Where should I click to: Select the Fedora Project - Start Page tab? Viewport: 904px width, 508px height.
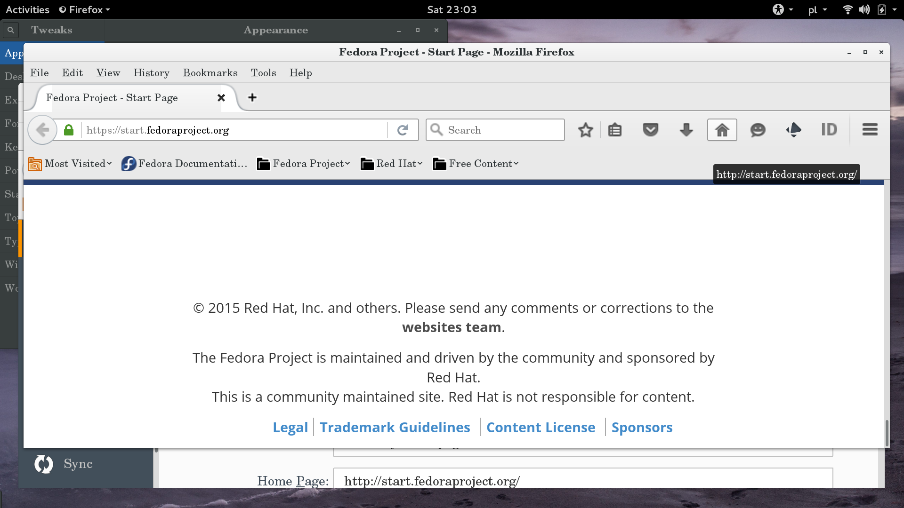137,98
